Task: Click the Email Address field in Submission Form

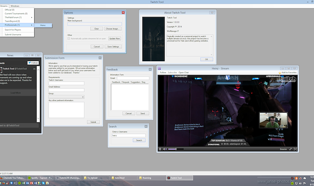Action: click(x=66, y=90)
